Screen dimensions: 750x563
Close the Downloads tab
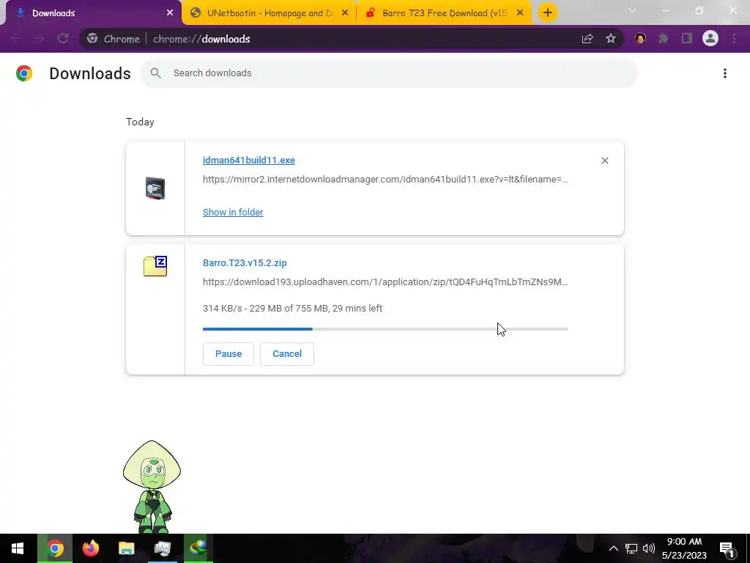pyautogui.click(x=170, y=13)
